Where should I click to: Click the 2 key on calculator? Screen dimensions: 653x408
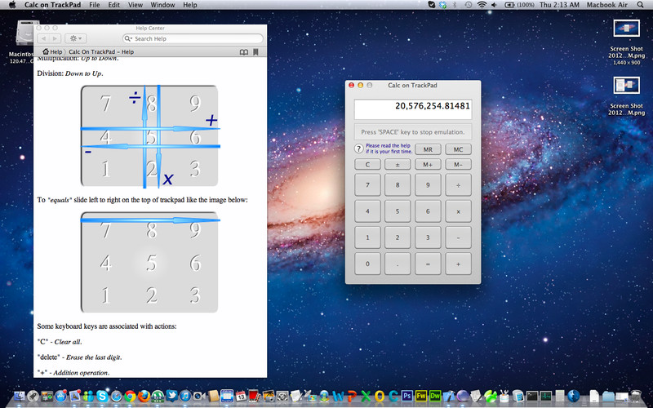[398, 237]
